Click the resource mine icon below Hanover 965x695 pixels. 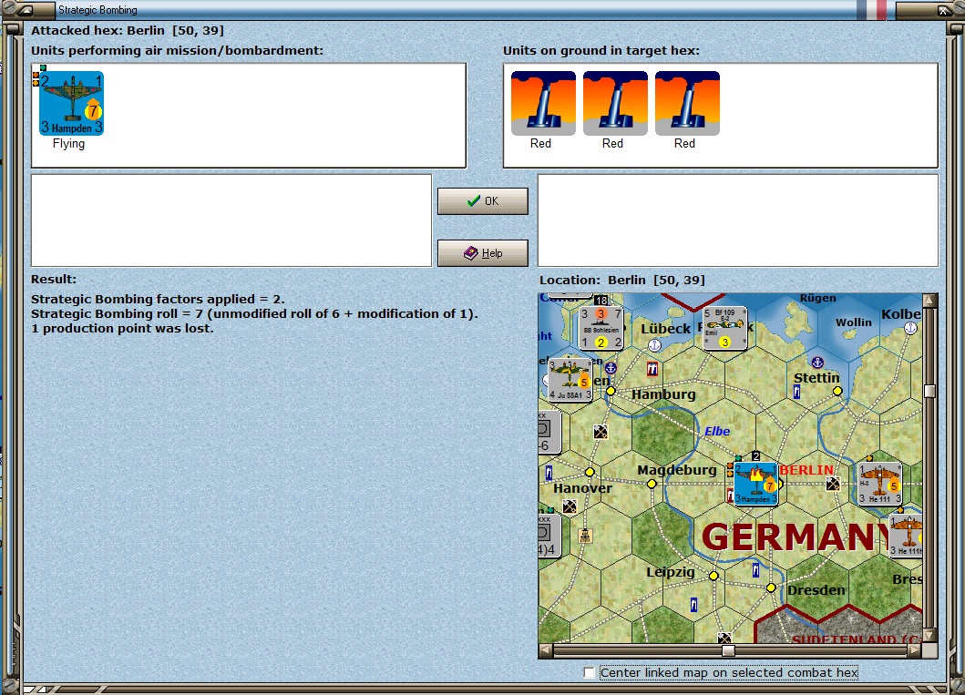coord(570,506)
